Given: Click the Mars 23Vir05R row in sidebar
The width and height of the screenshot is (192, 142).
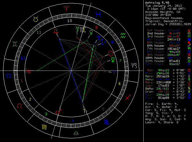Looking at the screenshot, I should pos(165,82).
